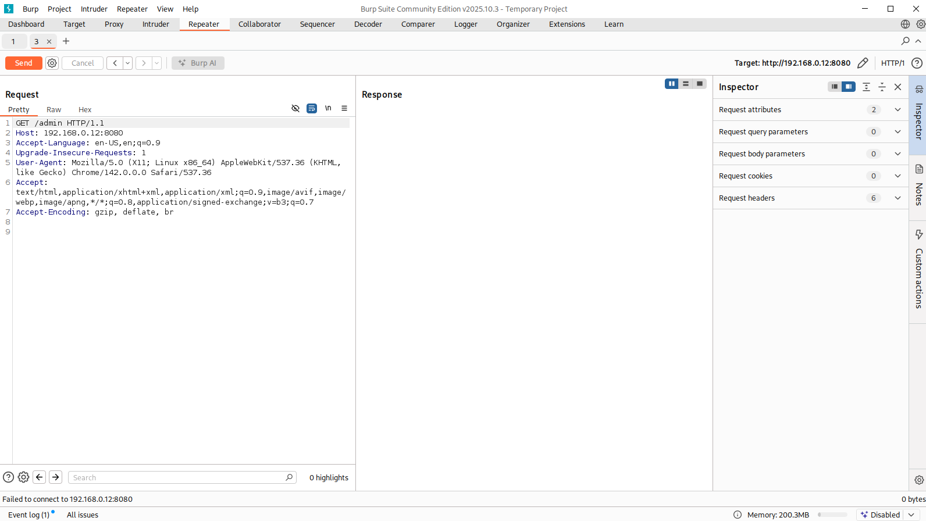Click the memory usage bar
926x521 pixels.
(x=832, y=515)
